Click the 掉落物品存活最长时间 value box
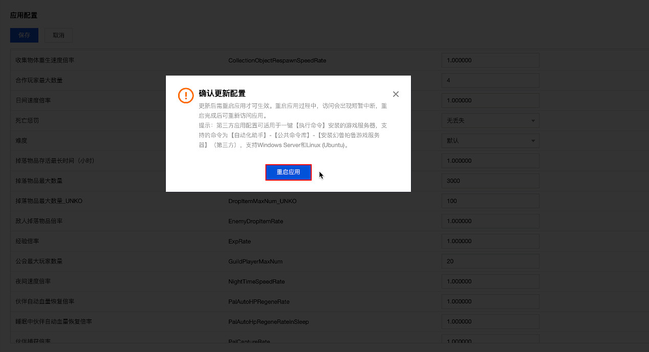 click(490, 161)
